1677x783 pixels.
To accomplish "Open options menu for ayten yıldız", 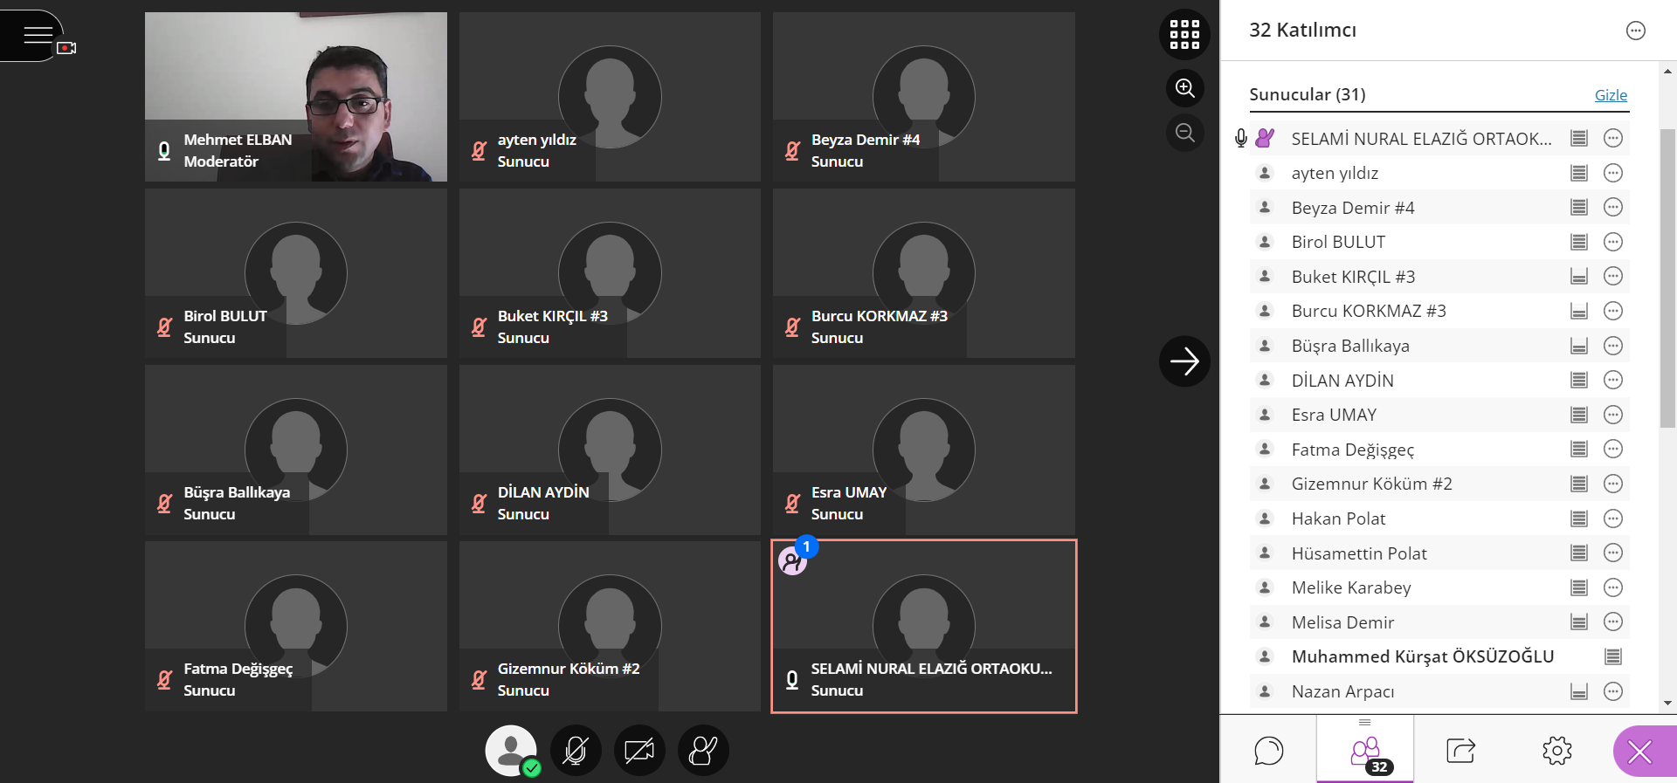I will (x=1613, y=173).
